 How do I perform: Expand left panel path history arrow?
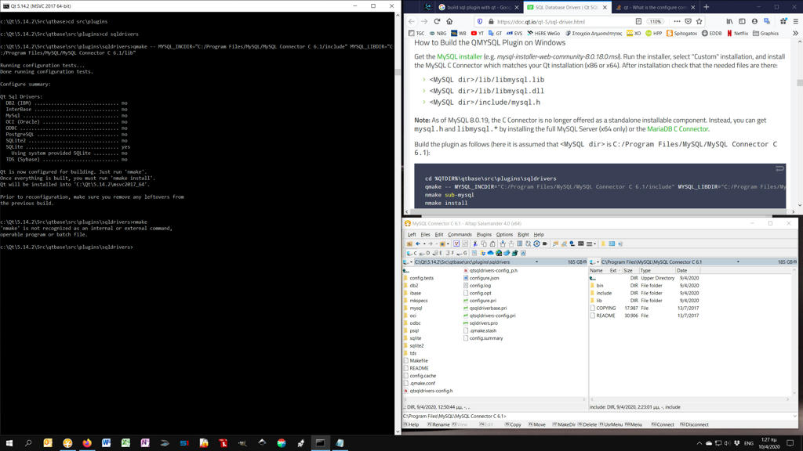(536, 262)
